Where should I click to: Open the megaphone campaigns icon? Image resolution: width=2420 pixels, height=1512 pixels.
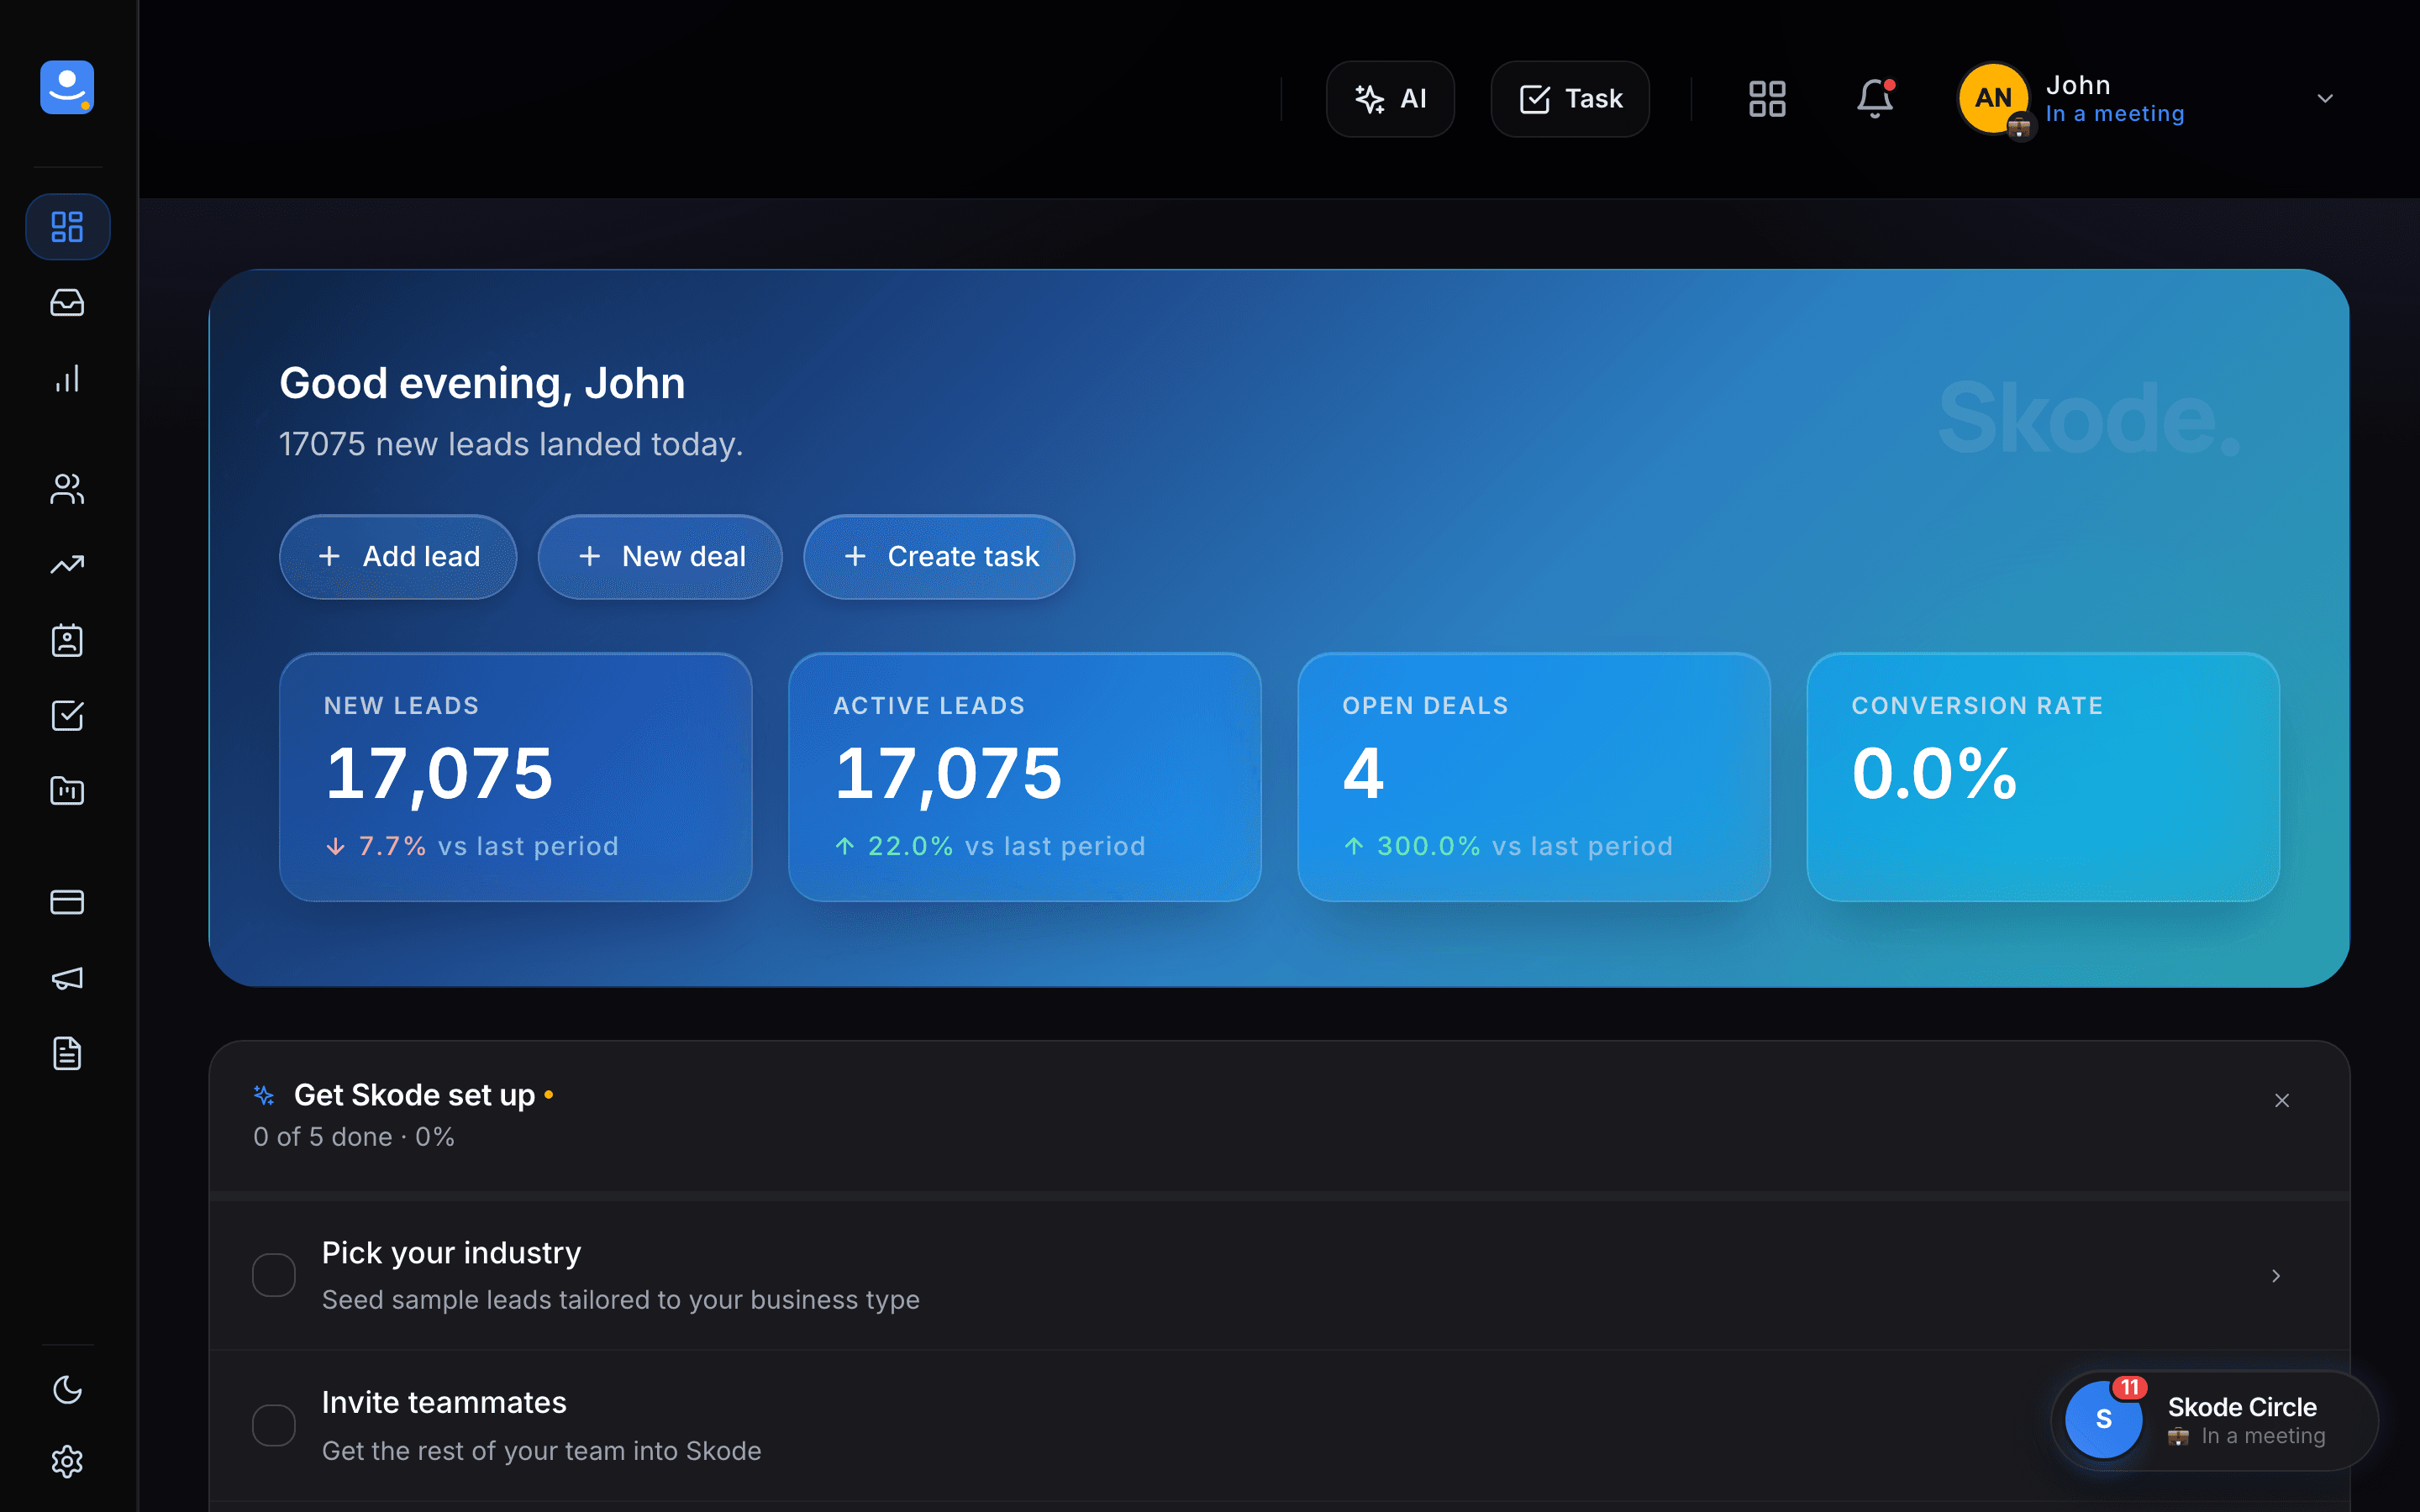coord(67,978)
